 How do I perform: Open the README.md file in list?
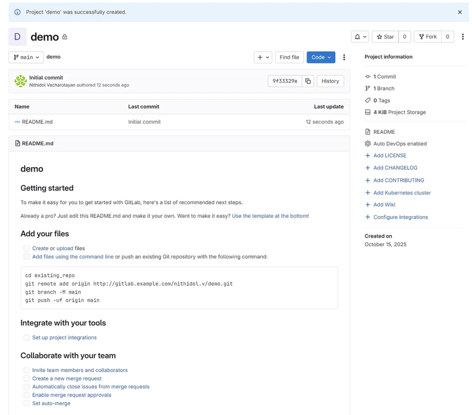[x=37, y=122]
